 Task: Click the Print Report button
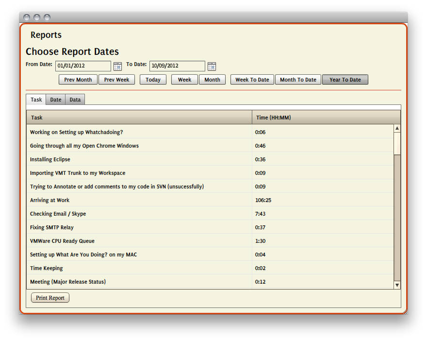click(50, 298)
